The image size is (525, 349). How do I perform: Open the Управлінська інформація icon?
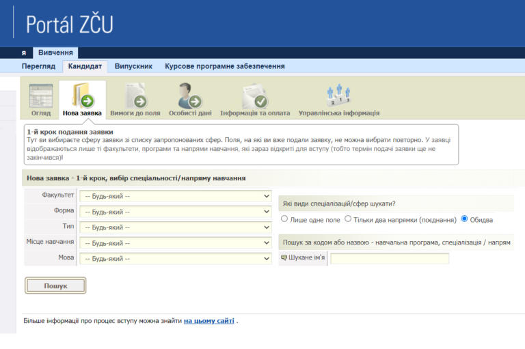pos(338,96)
